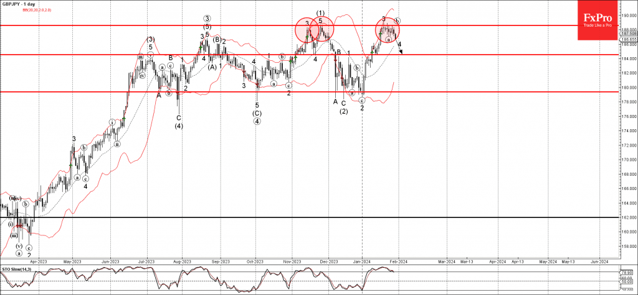The height and width of the screenshot is (295, 638).
Task: Click the May-2024 date label
Action: point(548,262)
